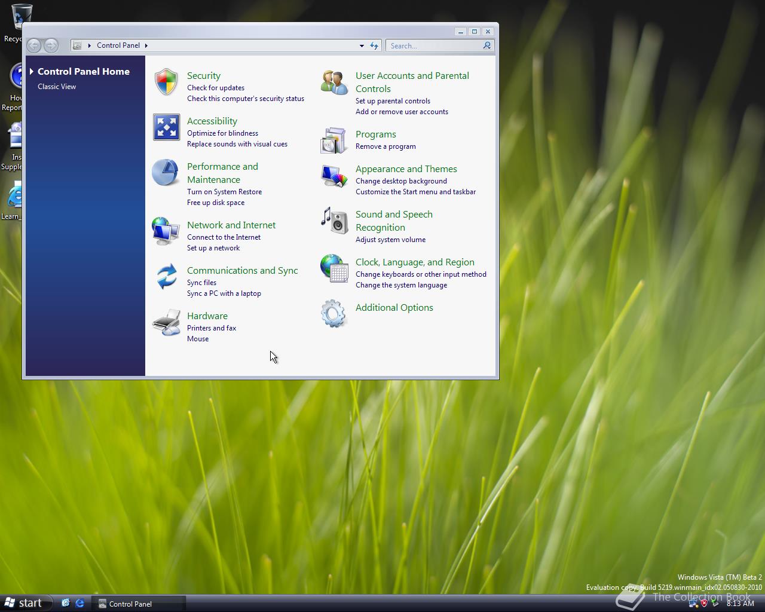This screenshot has width=765, height=612.
Task: Open the address bar history dropdown
Action: (x=362, y=45)
